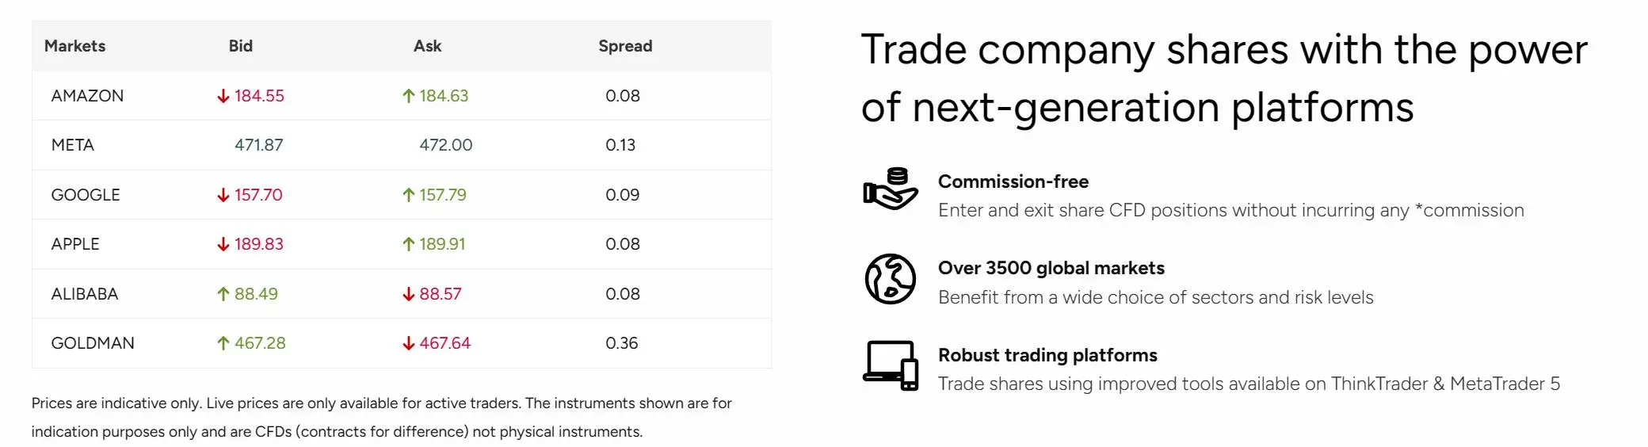1648x447 pixels.
Task: Click the Markets column header
Action: click(x=74, y=46)
